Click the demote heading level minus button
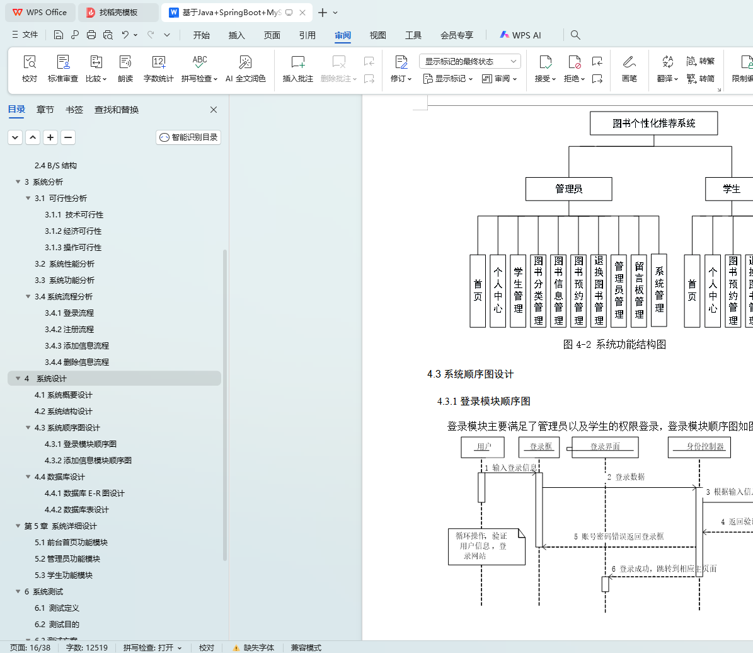Screen dimensions: 753x653 point(68,137)
